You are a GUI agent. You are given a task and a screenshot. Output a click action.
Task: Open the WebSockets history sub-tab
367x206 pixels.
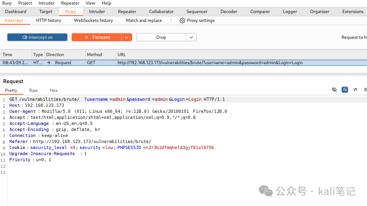click(x=93, y=20)
